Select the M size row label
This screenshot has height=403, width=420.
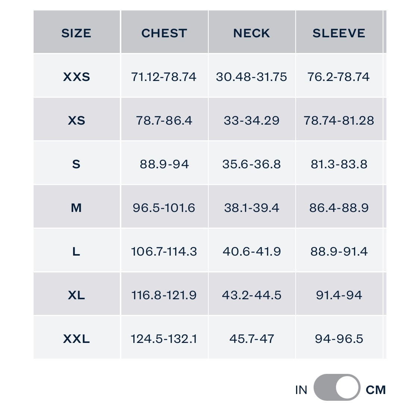76,208
